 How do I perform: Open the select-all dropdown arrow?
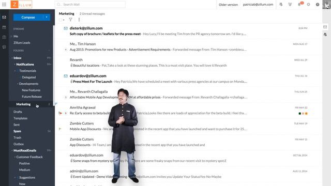pyautogui.click(x=64, y=20)
